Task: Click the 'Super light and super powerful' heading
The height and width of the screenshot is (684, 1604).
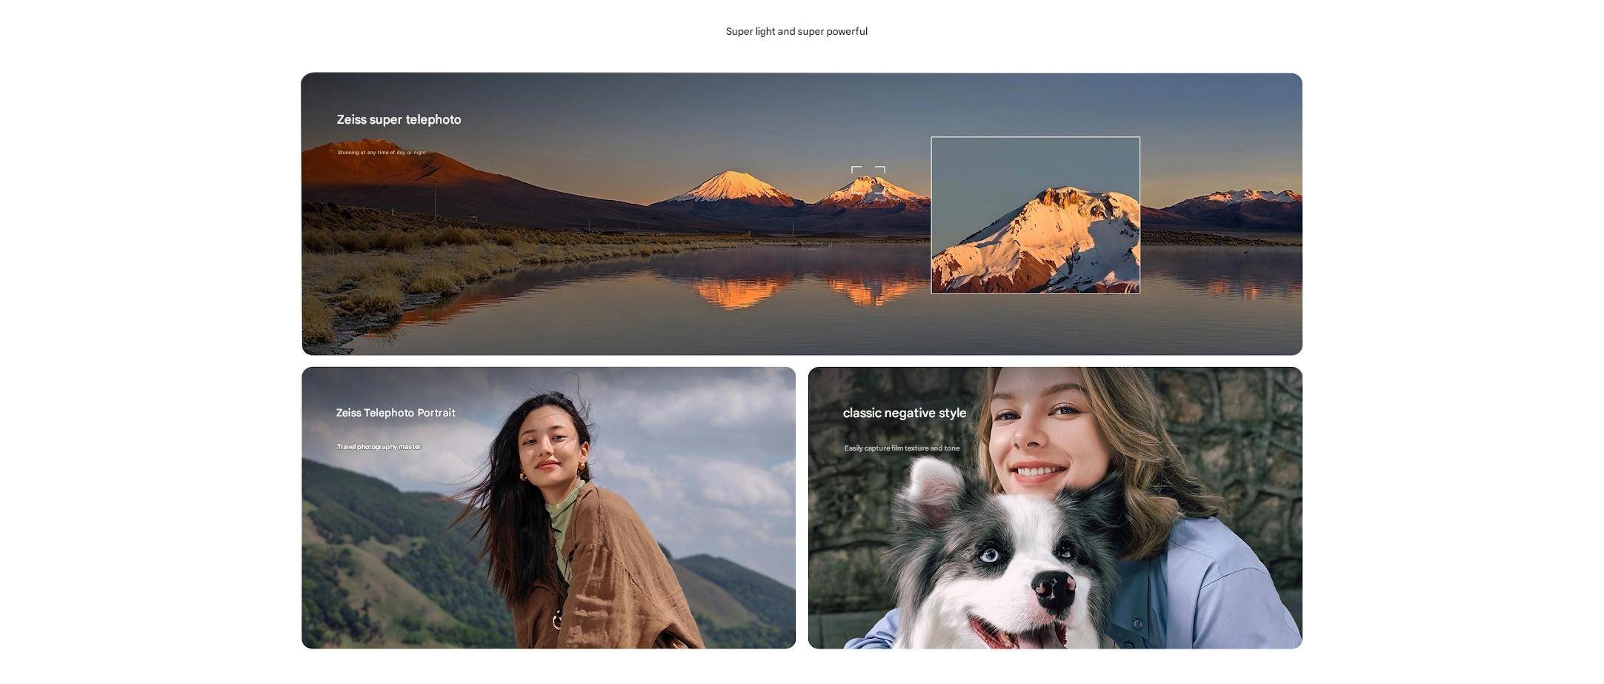Action: pyautogui.click(x=796, y=31)
